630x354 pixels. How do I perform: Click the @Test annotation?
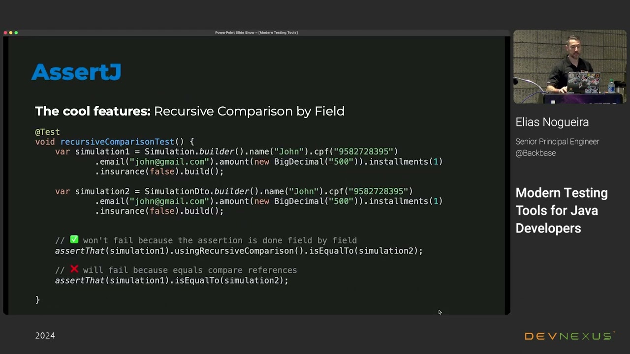click(x=47, y=132)
